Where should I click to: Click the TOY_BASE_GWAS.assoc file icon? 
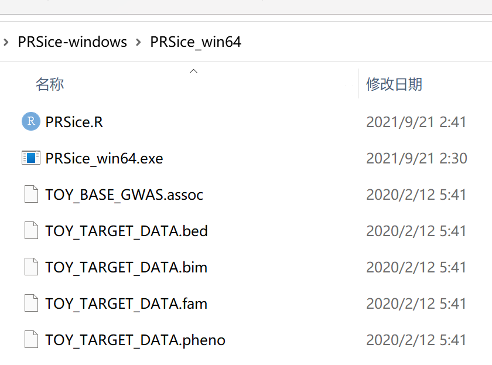pos(31,194)
